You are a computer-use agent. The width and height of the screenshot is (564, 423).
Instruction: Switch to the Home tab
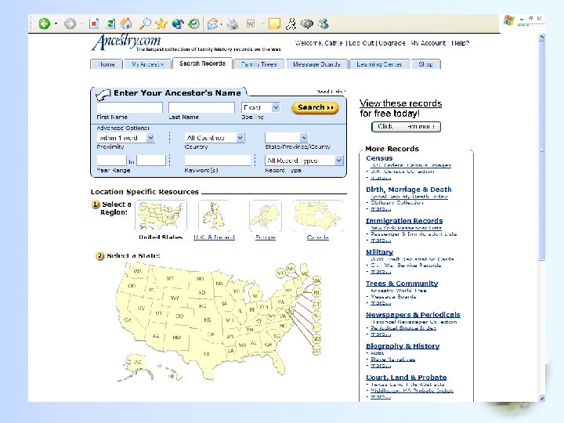pyautogui.click(x=107, y=64)
